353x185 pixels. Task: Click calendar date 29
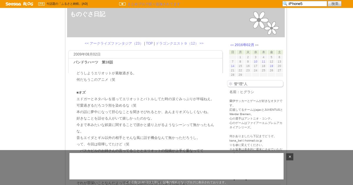tap(240, 75)
